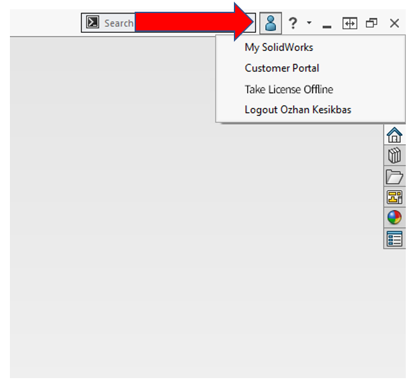Click the command search icon

click(x=92, y=23)
